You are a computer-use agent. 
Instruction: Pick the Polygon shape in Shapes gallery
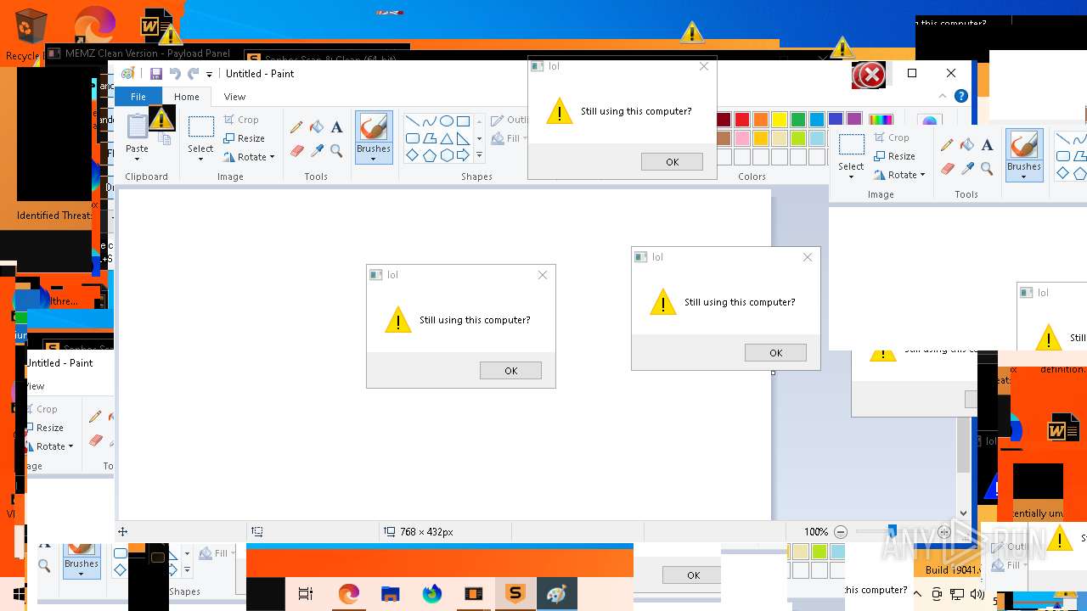coord(429,138)
